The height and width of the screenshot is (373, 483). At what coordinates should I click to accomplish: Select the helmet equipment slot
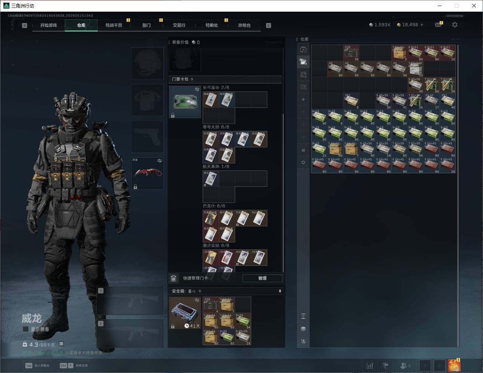tap(147, 63)
